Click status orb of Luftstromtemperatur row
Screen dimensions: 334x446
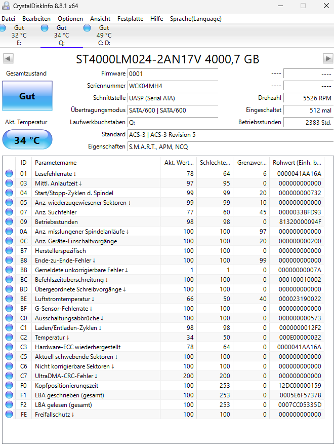tap(10, 299)
